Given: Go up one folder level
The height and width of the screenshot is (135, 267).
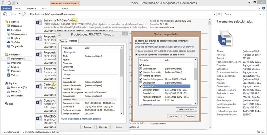Looking at the screenshot, I should click(x=20, y=14).
